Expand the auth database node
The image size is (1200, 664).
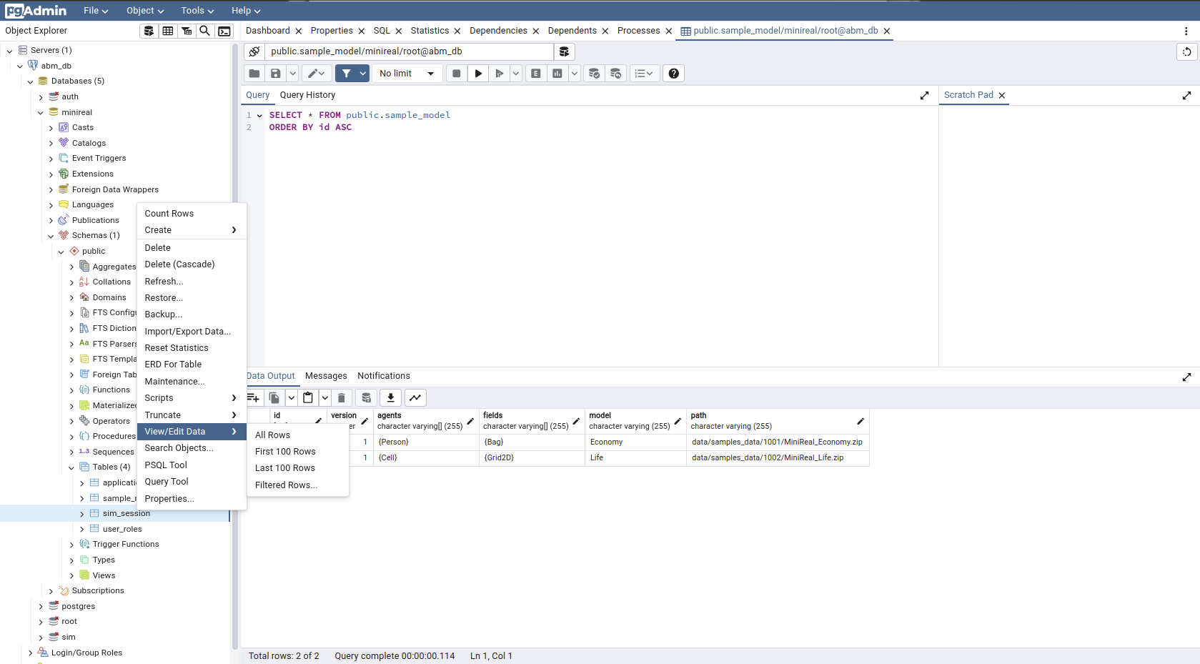click(x=41, y=97)
